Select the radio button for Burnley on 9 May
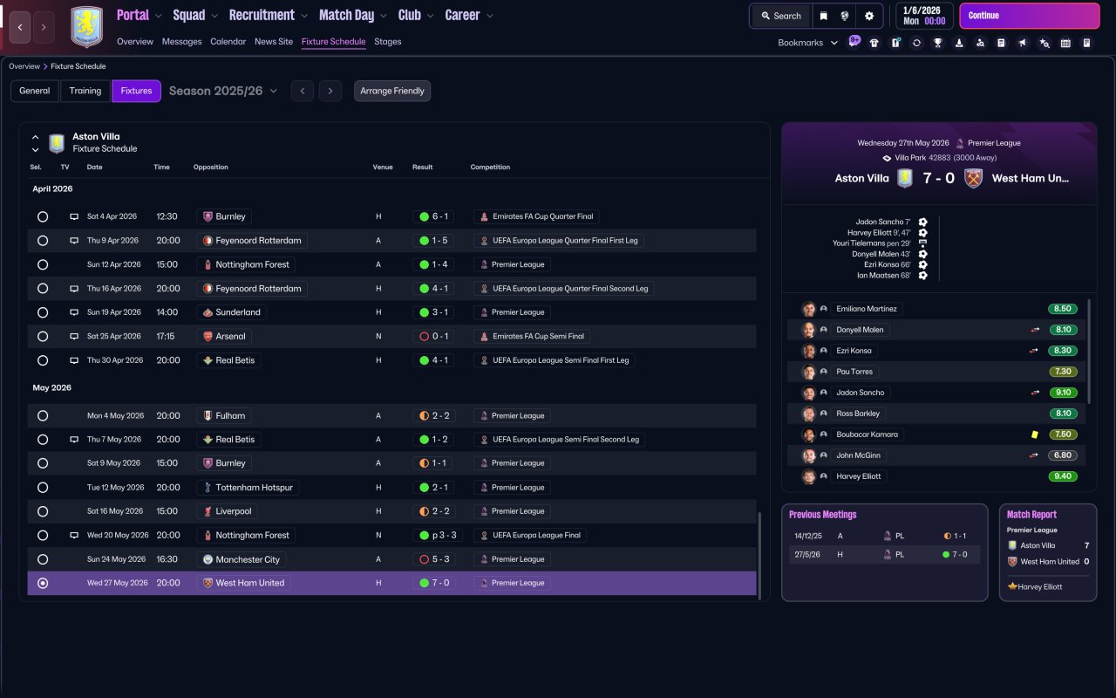The height and width of the screenshot is (698, 1116). 43,463
